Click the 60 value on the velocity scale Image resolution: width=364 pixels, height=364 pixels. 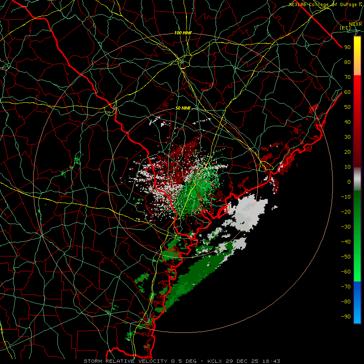pyautogui.click(x=347, y=92)
